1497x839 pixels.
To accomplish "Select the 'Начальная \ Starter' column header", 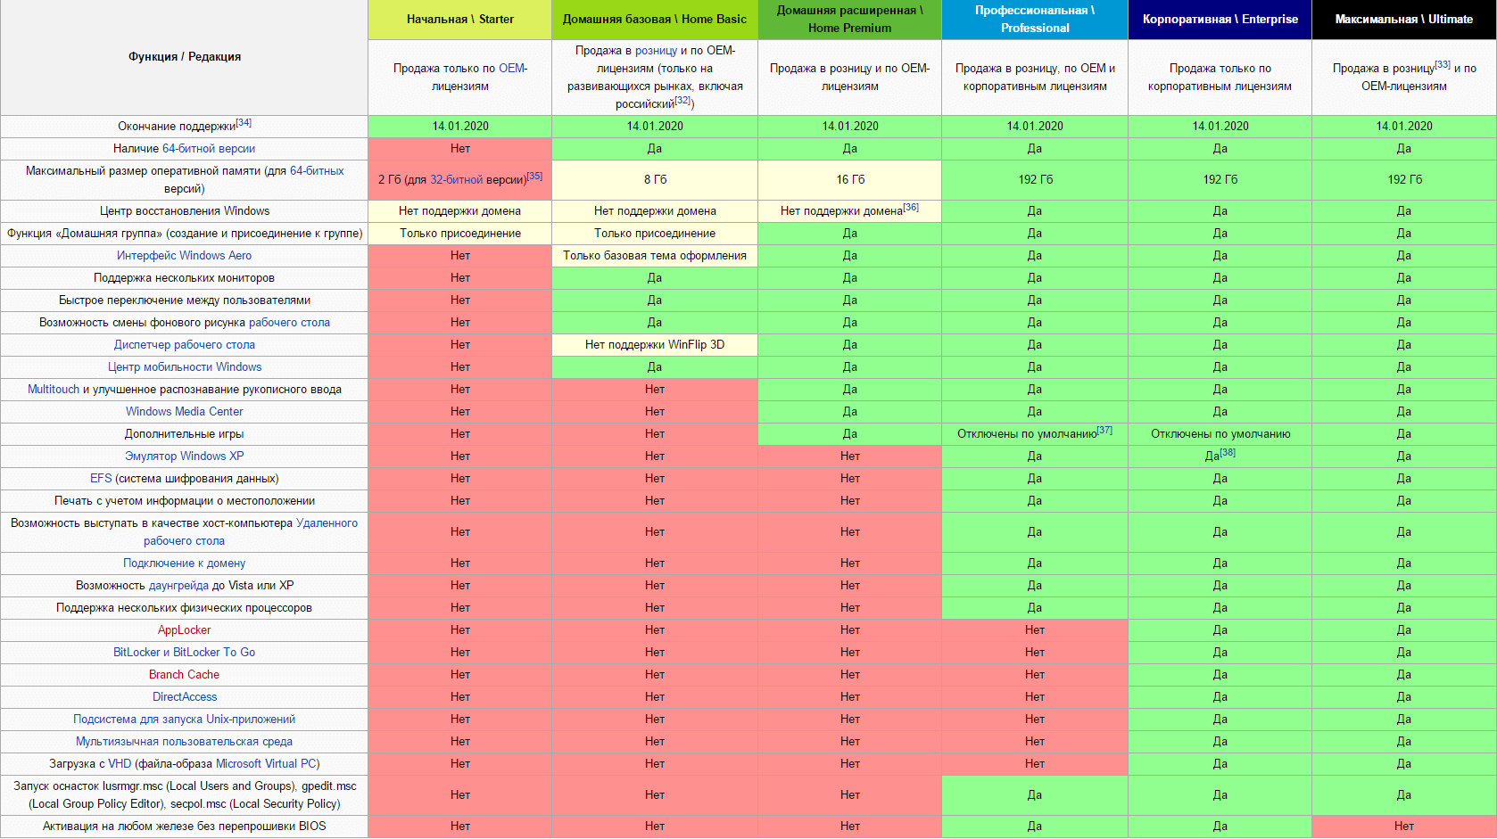I will point(460,20).
